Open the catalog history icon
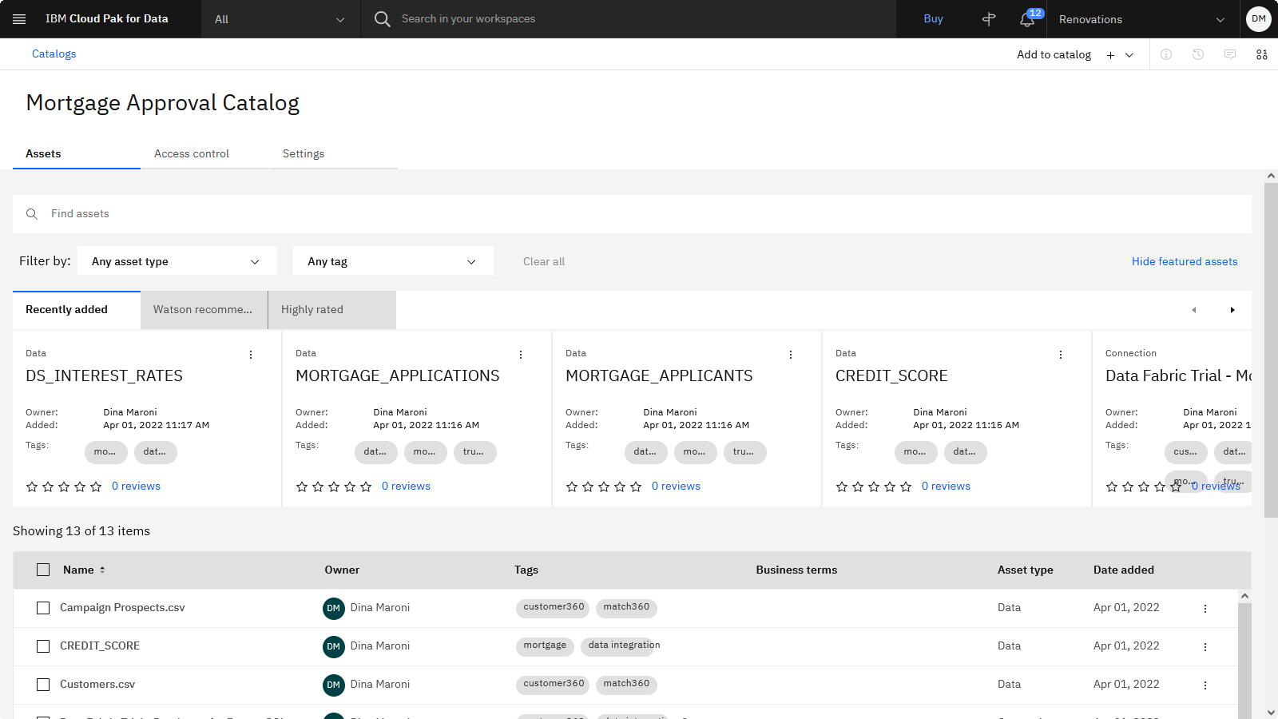This screenshot has height=719, width=1278. click(x=1198, y=54)
